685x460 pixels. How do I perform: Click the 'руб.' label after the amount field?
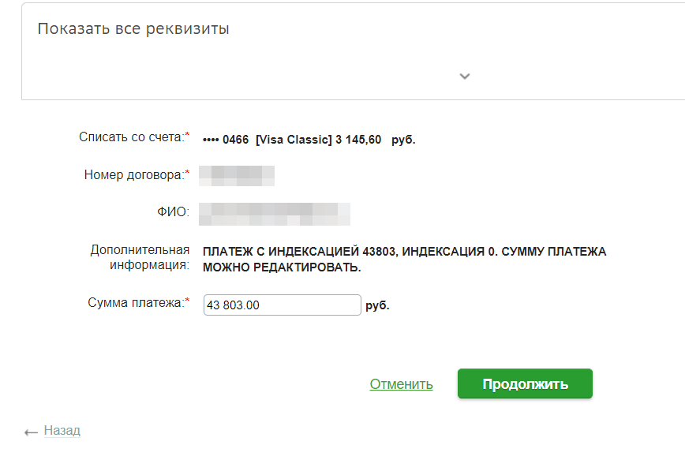point(377,305)
